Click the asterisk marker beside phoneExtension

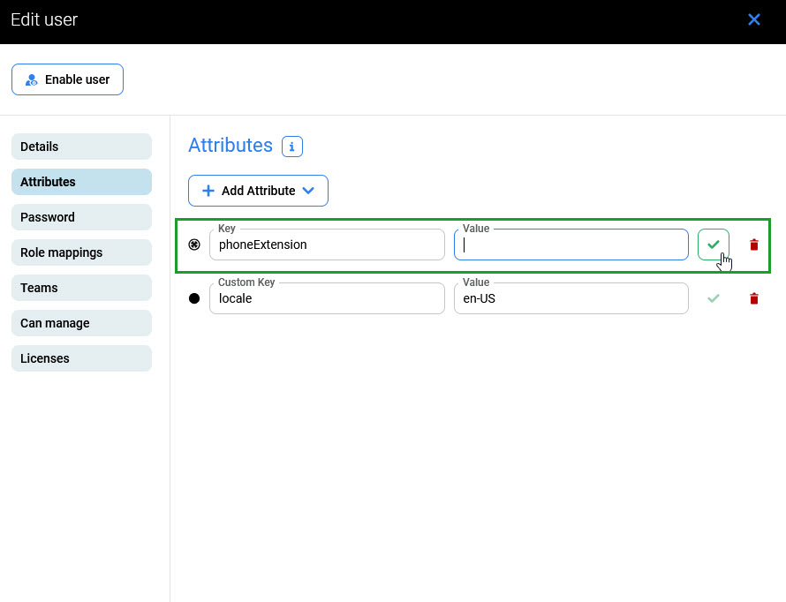tap(194, 245)
